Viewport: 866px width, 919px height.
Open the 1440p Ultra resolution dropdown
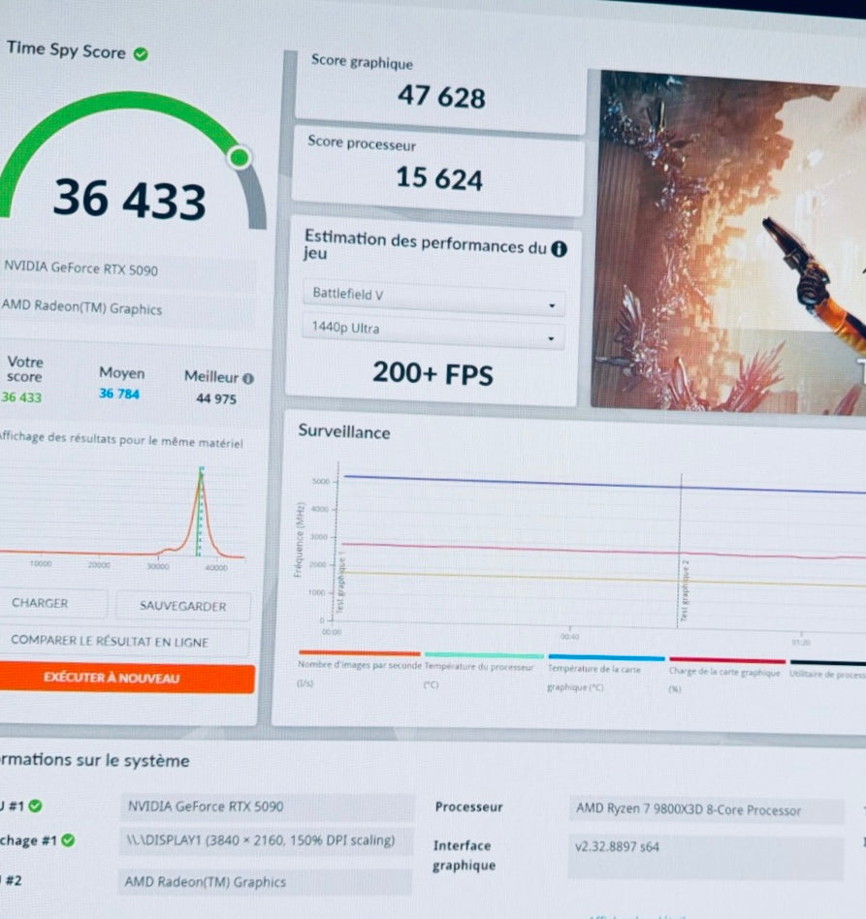pyautogui.click(x=433, y=332)
